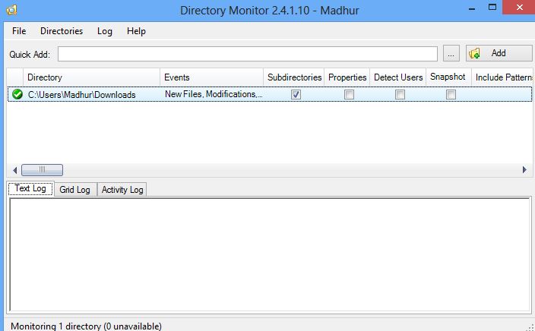The image size is (535, 331).
Task: Focus the Quick Add input field
Action: 248,54
